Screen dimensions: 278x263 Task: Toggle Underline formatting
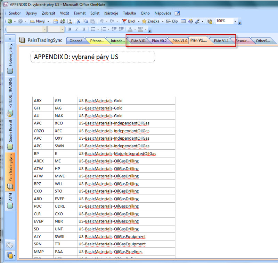84,29
